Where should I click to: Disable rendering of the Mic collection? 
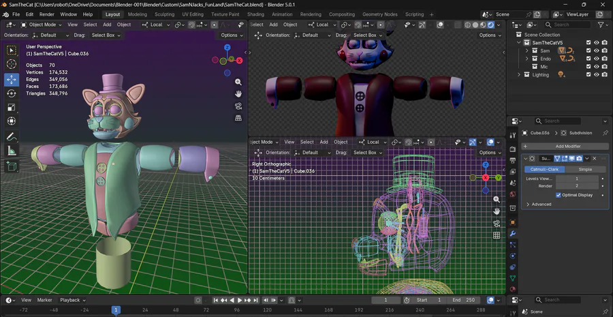pyautogui.click(x=605, y=67)
